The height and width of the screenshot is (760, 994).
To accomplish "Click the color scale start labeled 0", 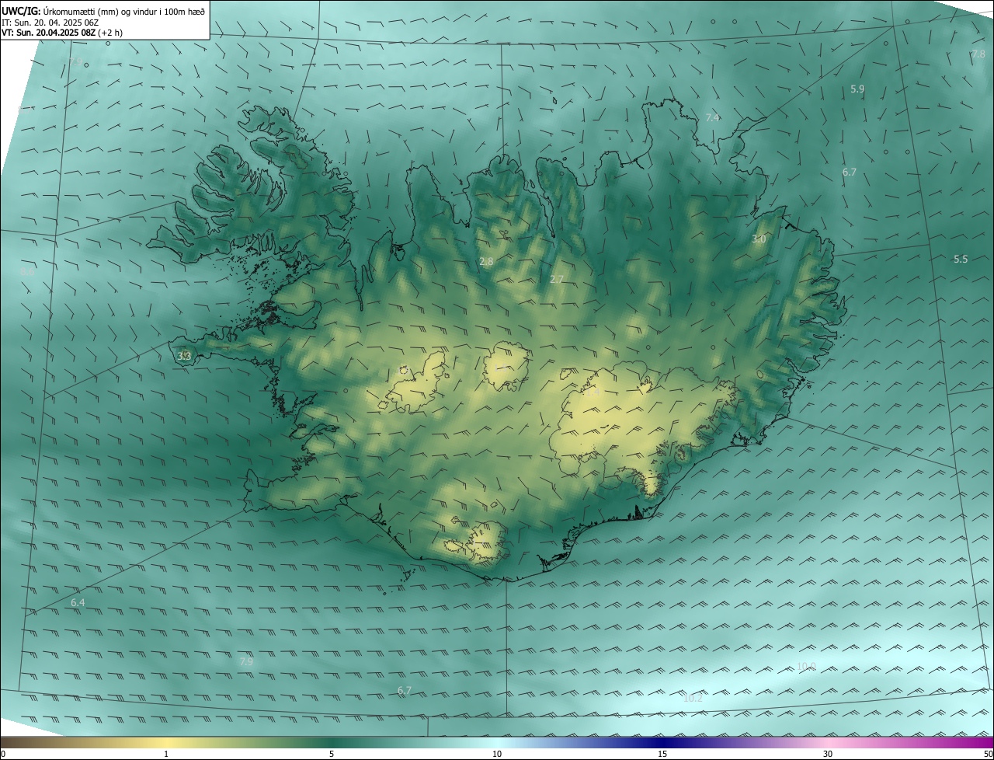I will click(x=3, y=754).
